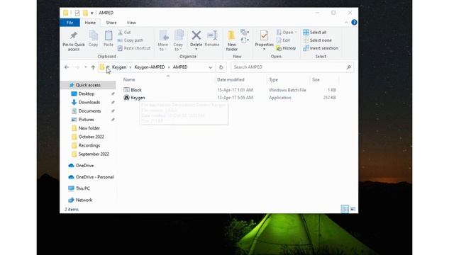Select the Cut scissors command
Screen dimensions: 454x255
[x=124, y=33]
